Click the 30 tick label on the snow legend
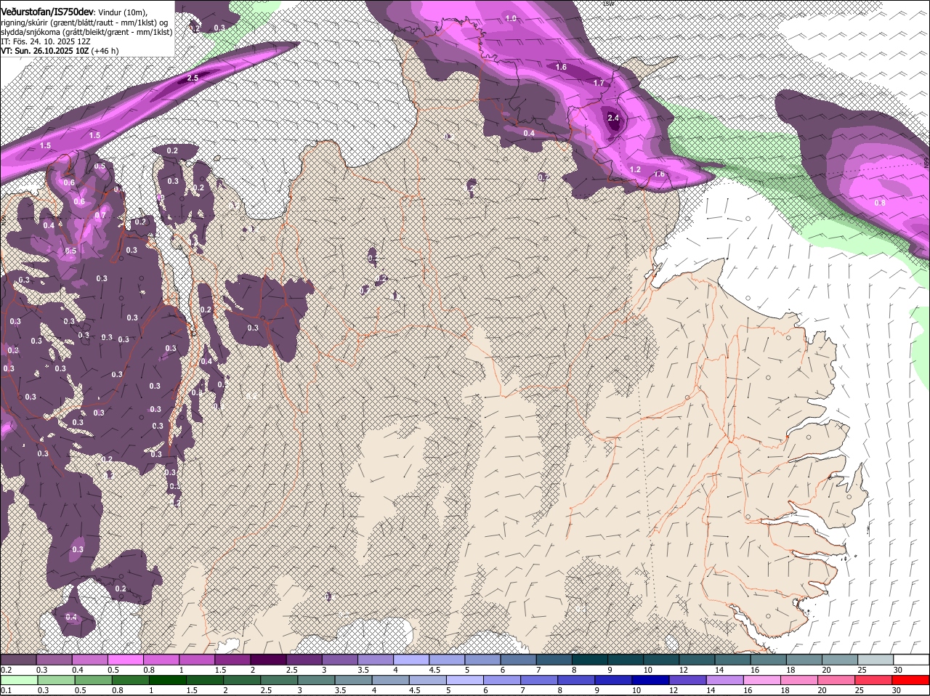This screenshot has height=696, width=930. click(x=897, y=670)
